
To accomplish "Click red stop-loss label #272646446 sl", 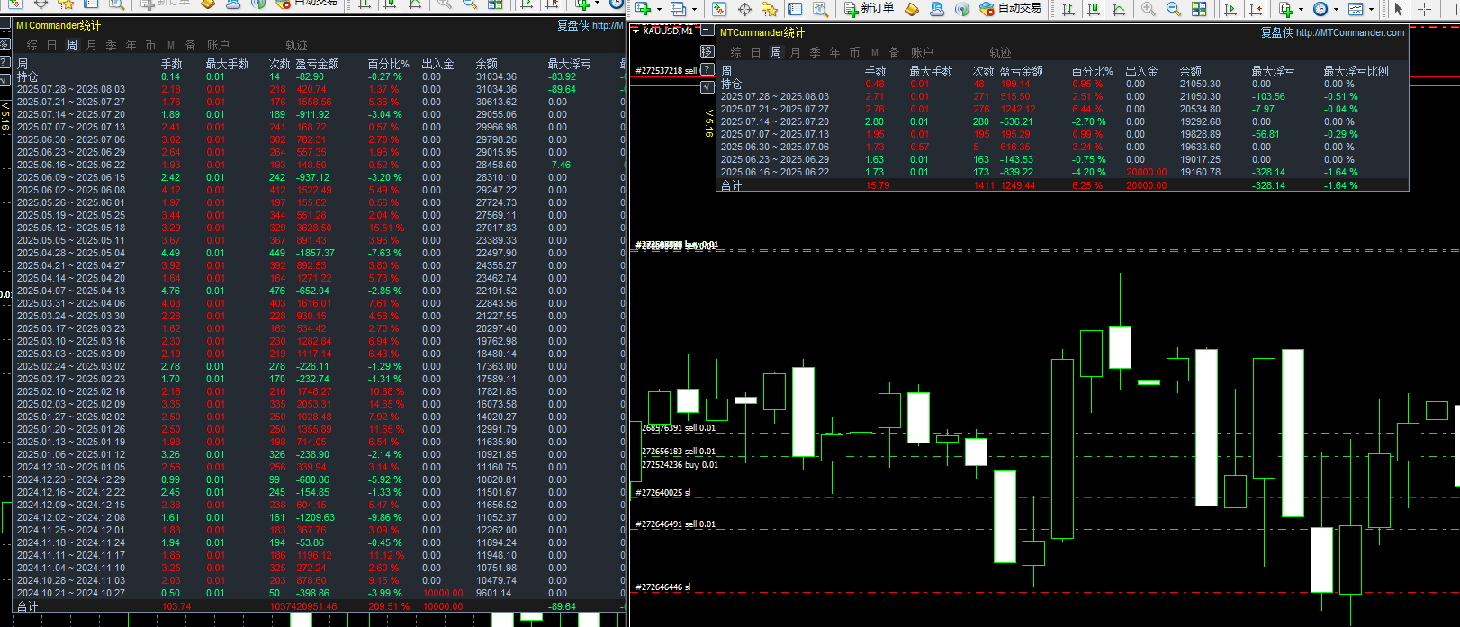I will [663, 587].
